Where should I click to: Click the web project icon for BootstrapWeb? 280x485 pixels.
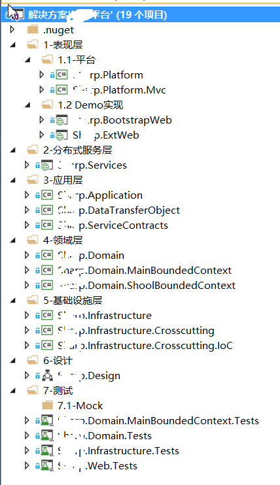[x=61, y=120]
